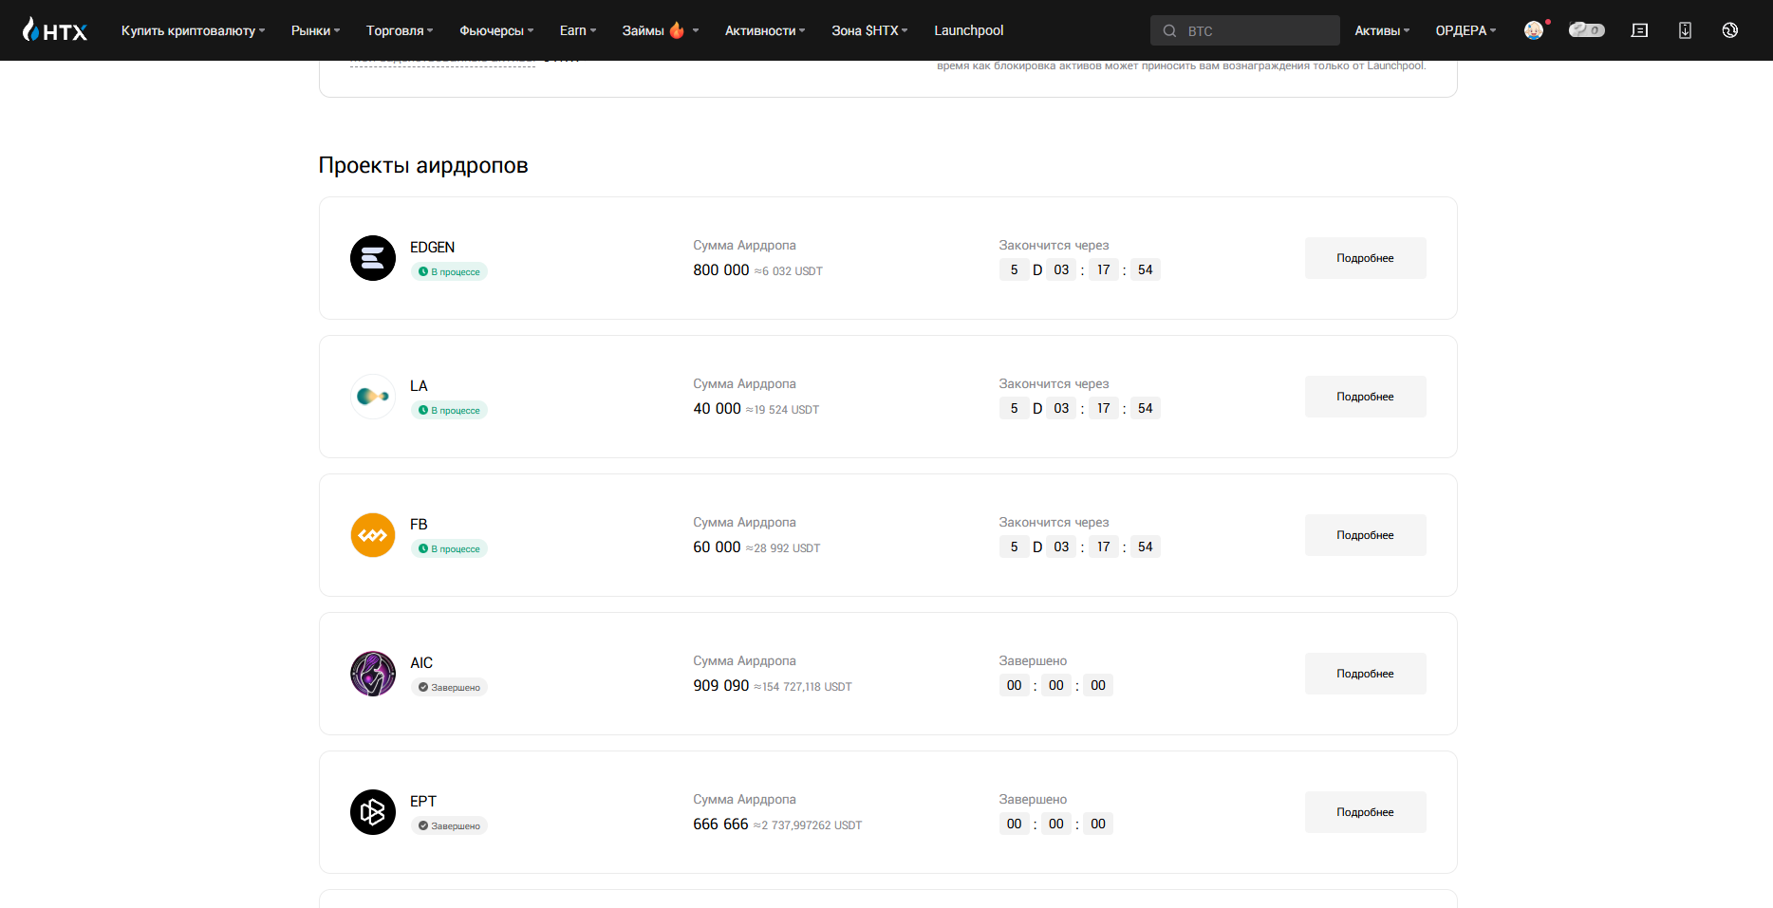Click AIC's Завершено countdown label

click(1033, 660)
